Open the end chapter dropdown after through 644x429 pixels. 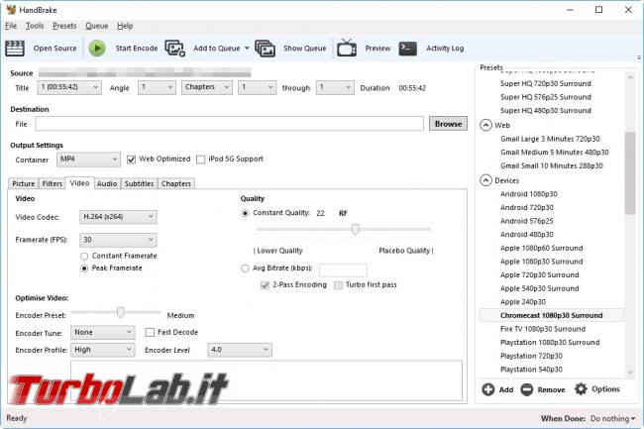(x=335, y=87)
